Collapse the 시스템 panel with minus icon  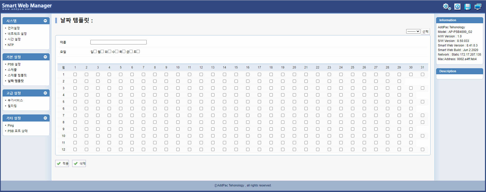point(45,21)
